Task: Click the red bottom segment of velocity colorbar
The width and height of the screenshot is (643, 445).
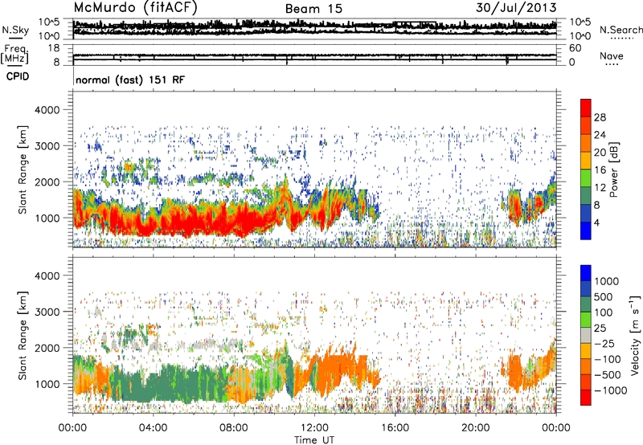Action: (x=586, y=398)
